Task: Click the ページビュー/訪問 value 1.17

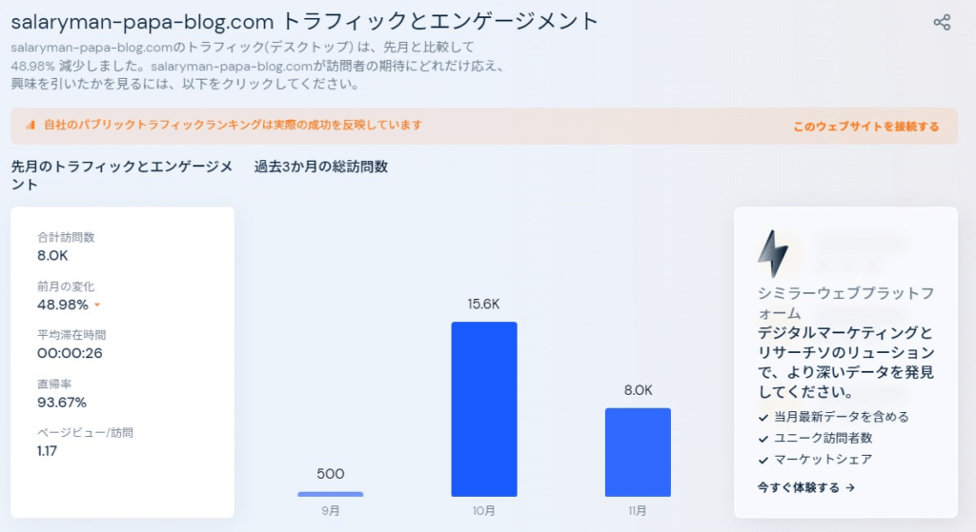Action: pyautogui.click(x=47, y=451)
